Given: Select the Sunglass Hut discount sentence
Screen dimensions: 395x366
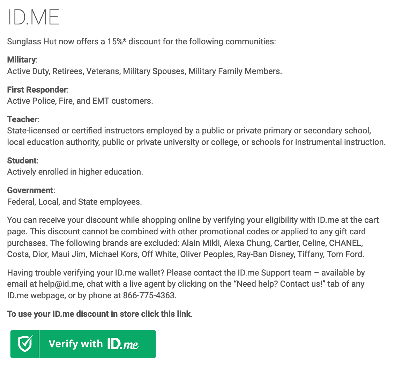Looking at the screenshot, I should pyautogui.click(x=141, y=41).
